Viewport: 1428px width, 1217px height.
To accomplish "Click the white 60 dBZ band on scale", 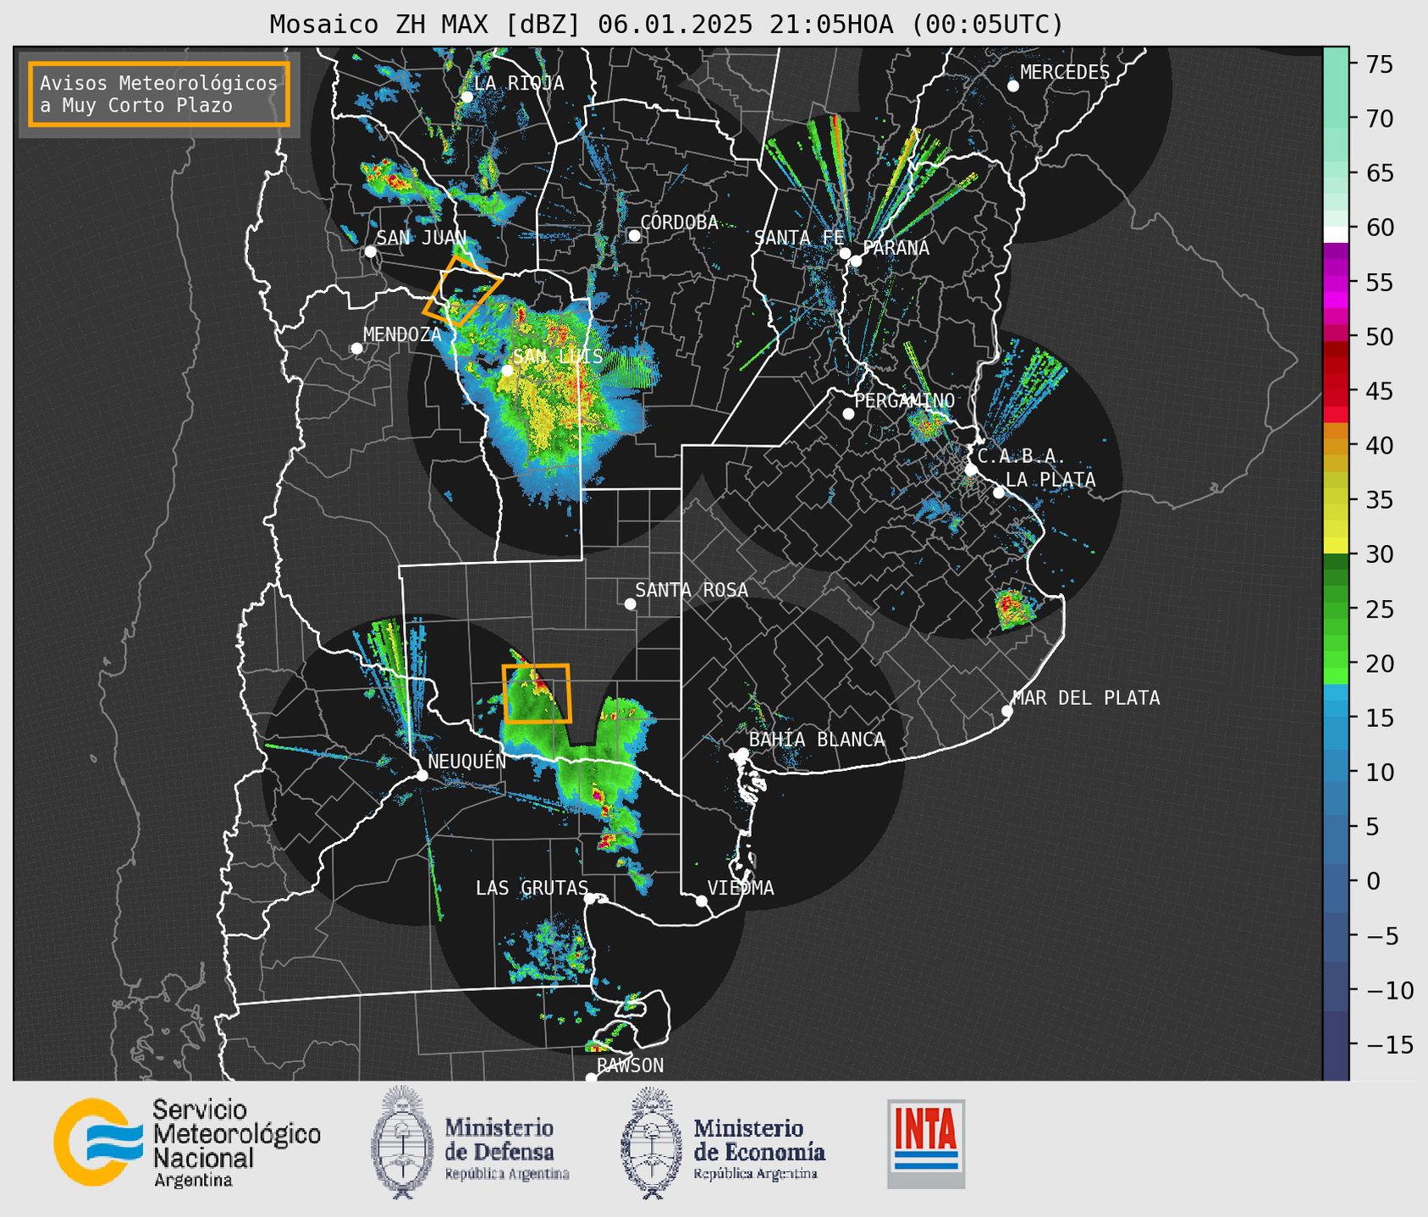I will (1335, 234).
